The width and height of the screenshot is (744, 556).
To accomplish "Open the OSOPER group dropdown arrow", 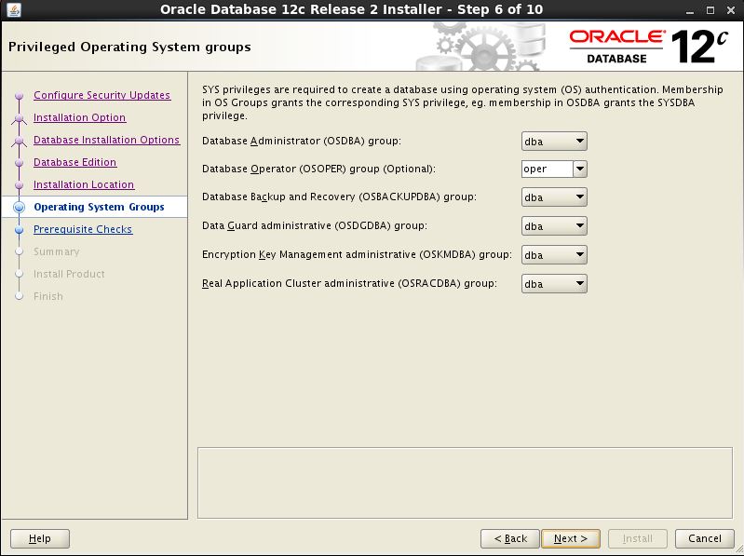I will [580, 169].
